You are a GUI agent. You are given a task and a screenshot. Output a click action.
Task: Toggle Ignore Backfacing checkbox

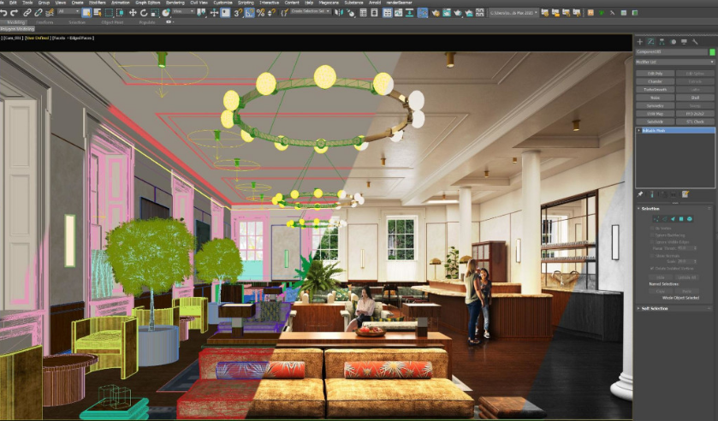point(651,234)
